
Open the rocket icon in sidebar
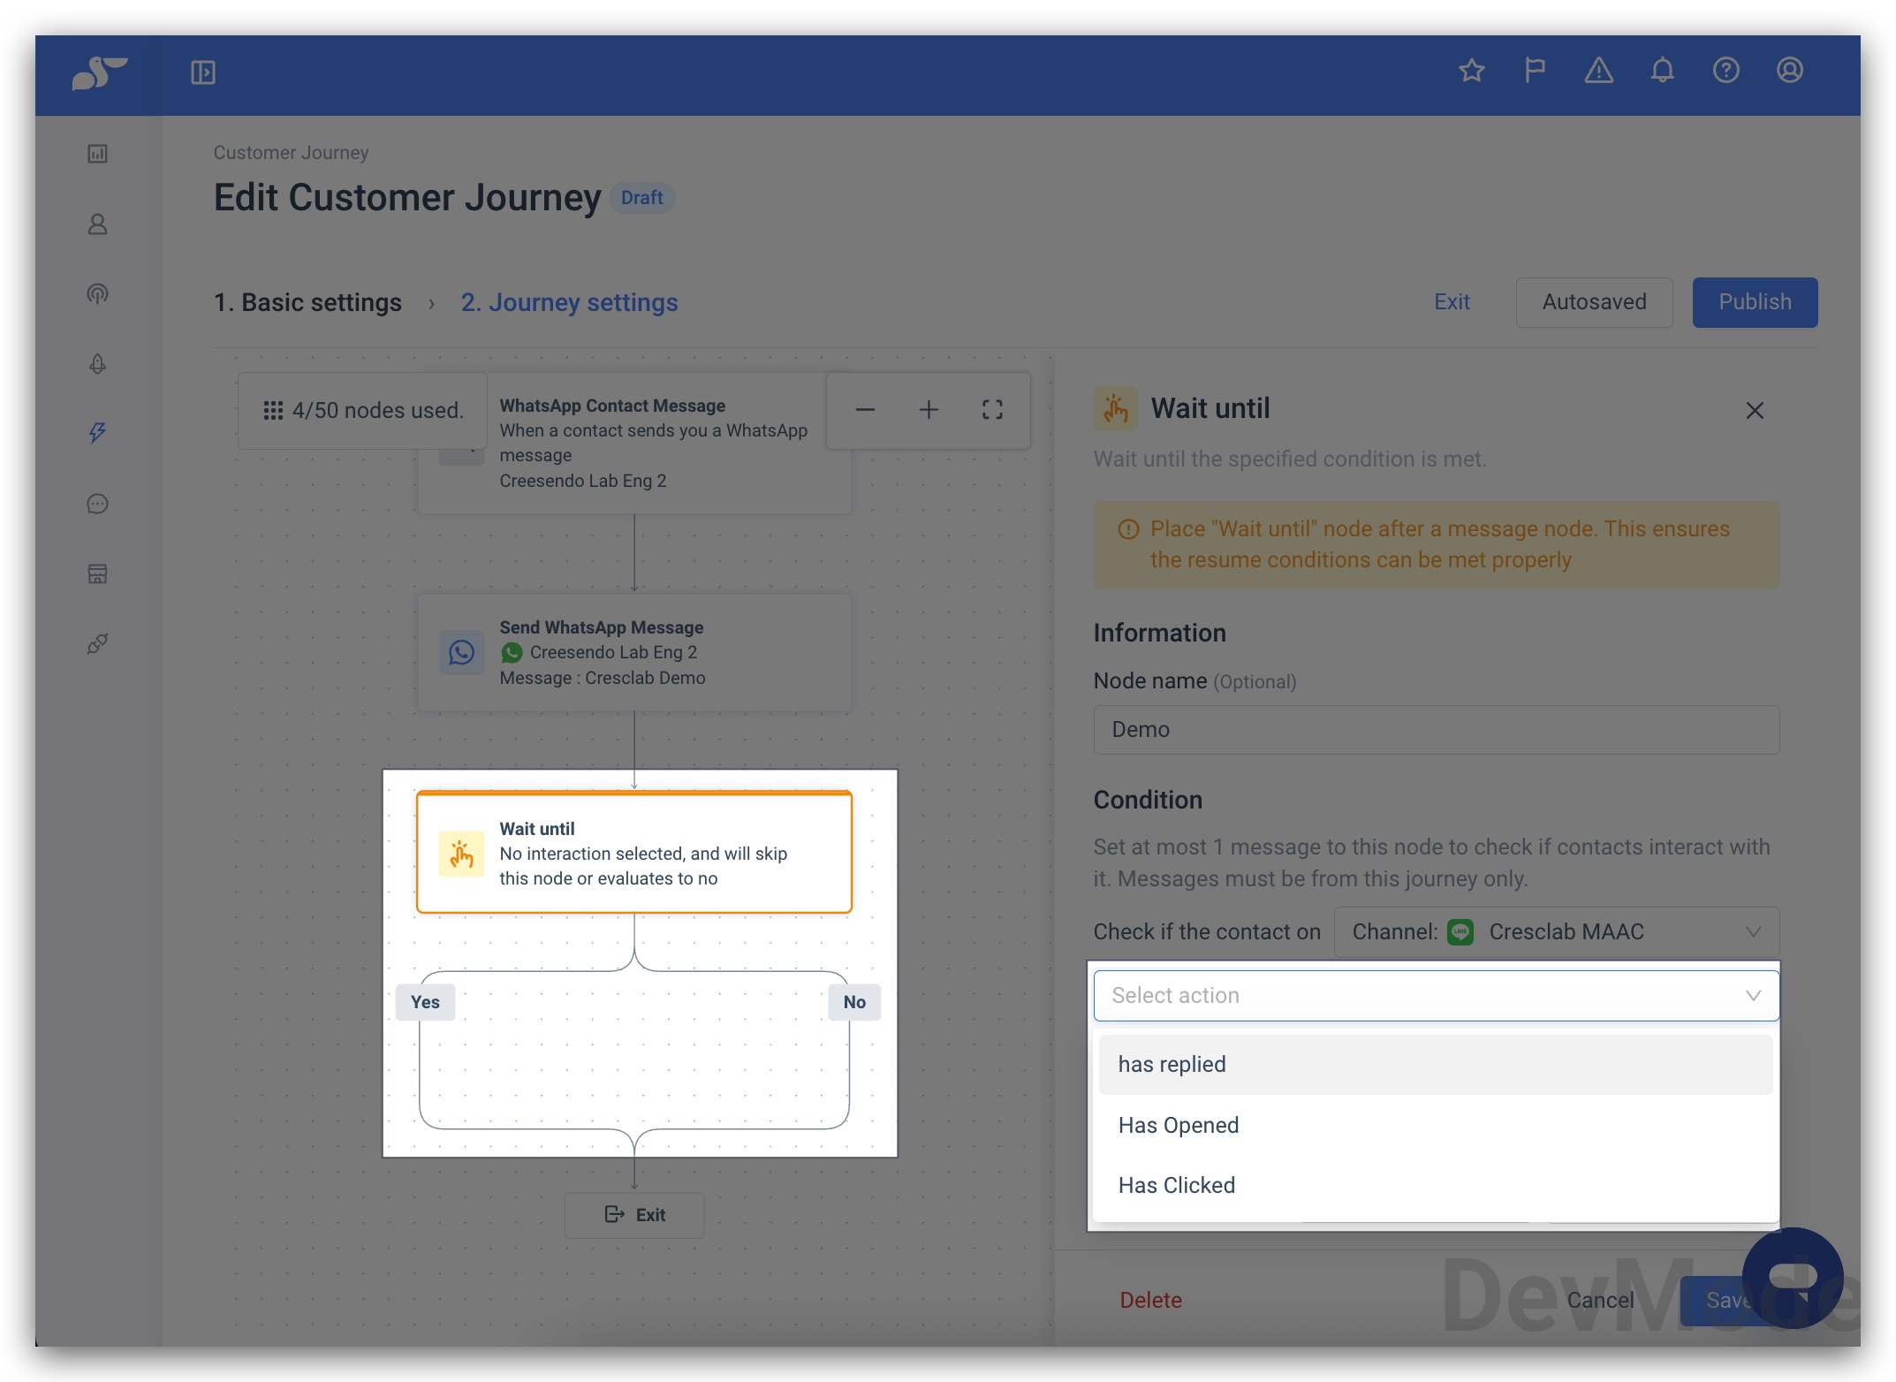pos(98,363)
